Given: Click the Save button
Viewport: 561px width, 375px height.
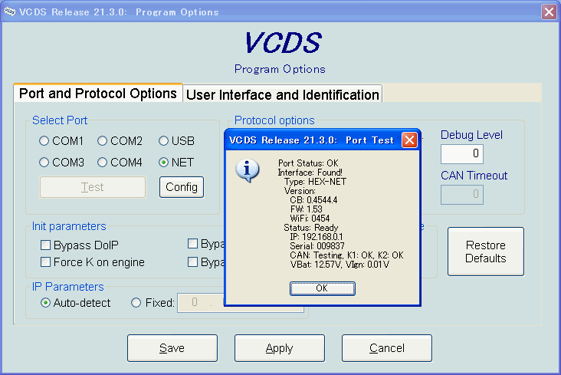Looking at the screenshot, I should point(172,348).
